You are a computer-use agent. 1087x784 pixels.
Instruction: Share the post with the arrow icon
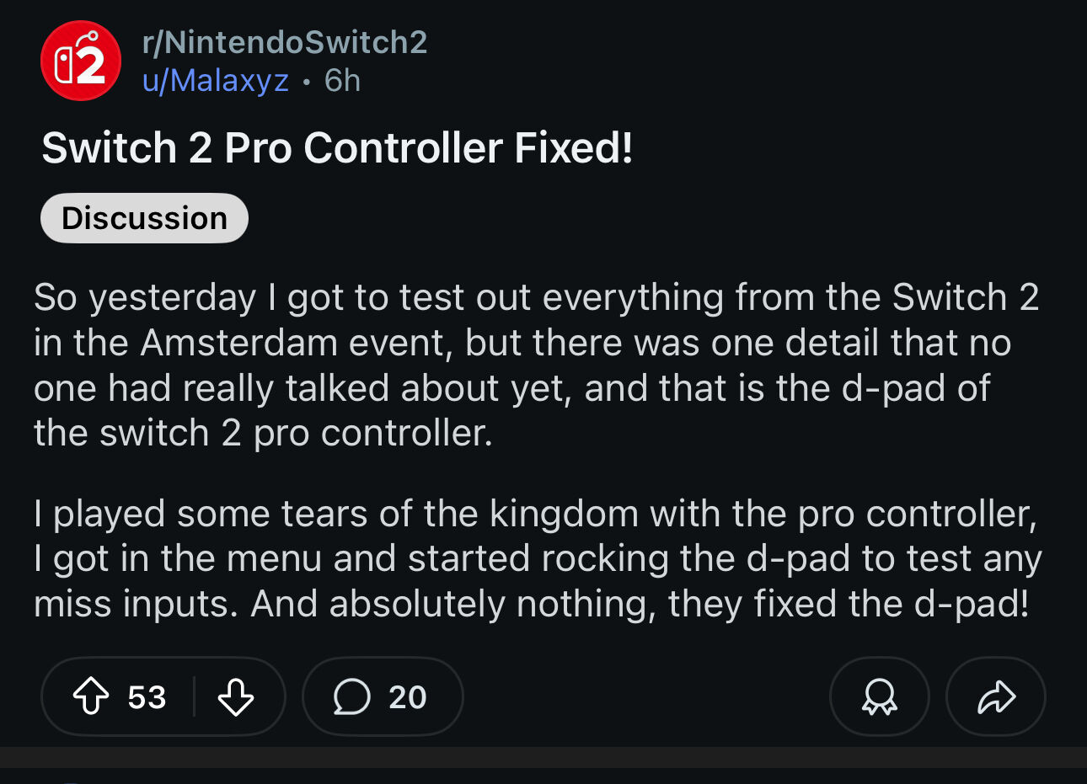click(x=996, y=696)
